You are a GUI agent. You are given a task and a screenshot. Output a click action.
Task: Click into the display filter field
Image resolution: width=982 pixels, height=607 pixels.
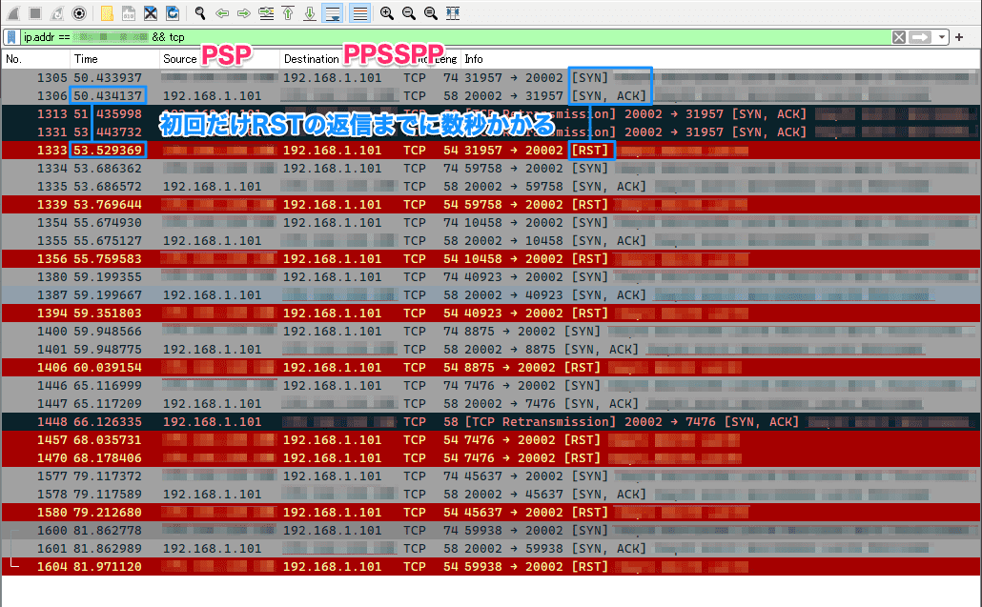(454, 37)
